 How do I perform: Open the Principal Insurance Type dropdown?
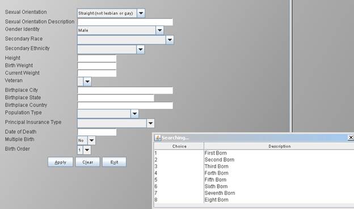click(150, 123)
